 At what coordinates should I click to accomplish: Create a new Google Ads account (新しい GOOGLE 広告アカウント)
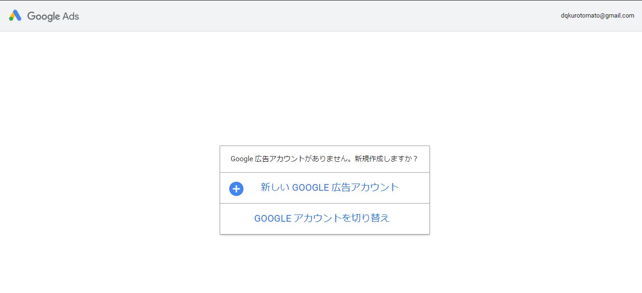click(329, 187)
